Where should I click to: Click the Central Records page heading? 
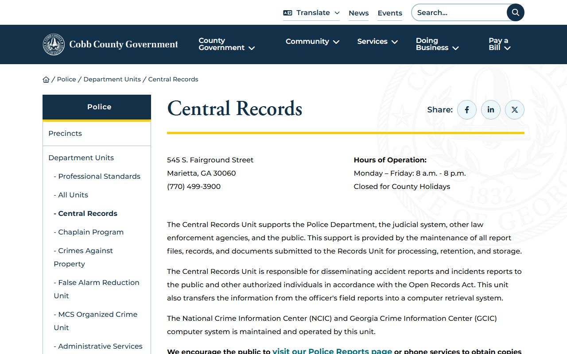click(235, 108)
